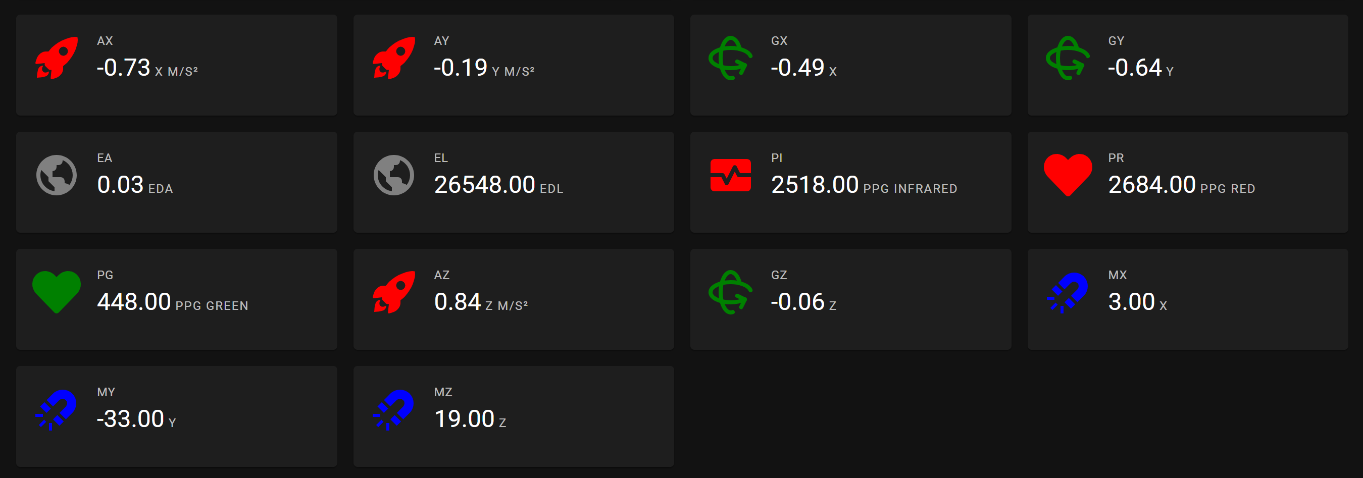Click the MY magnetometer magnet icon
The width and height of the screenshot is (1363, 478).
(x=57, y=410)
